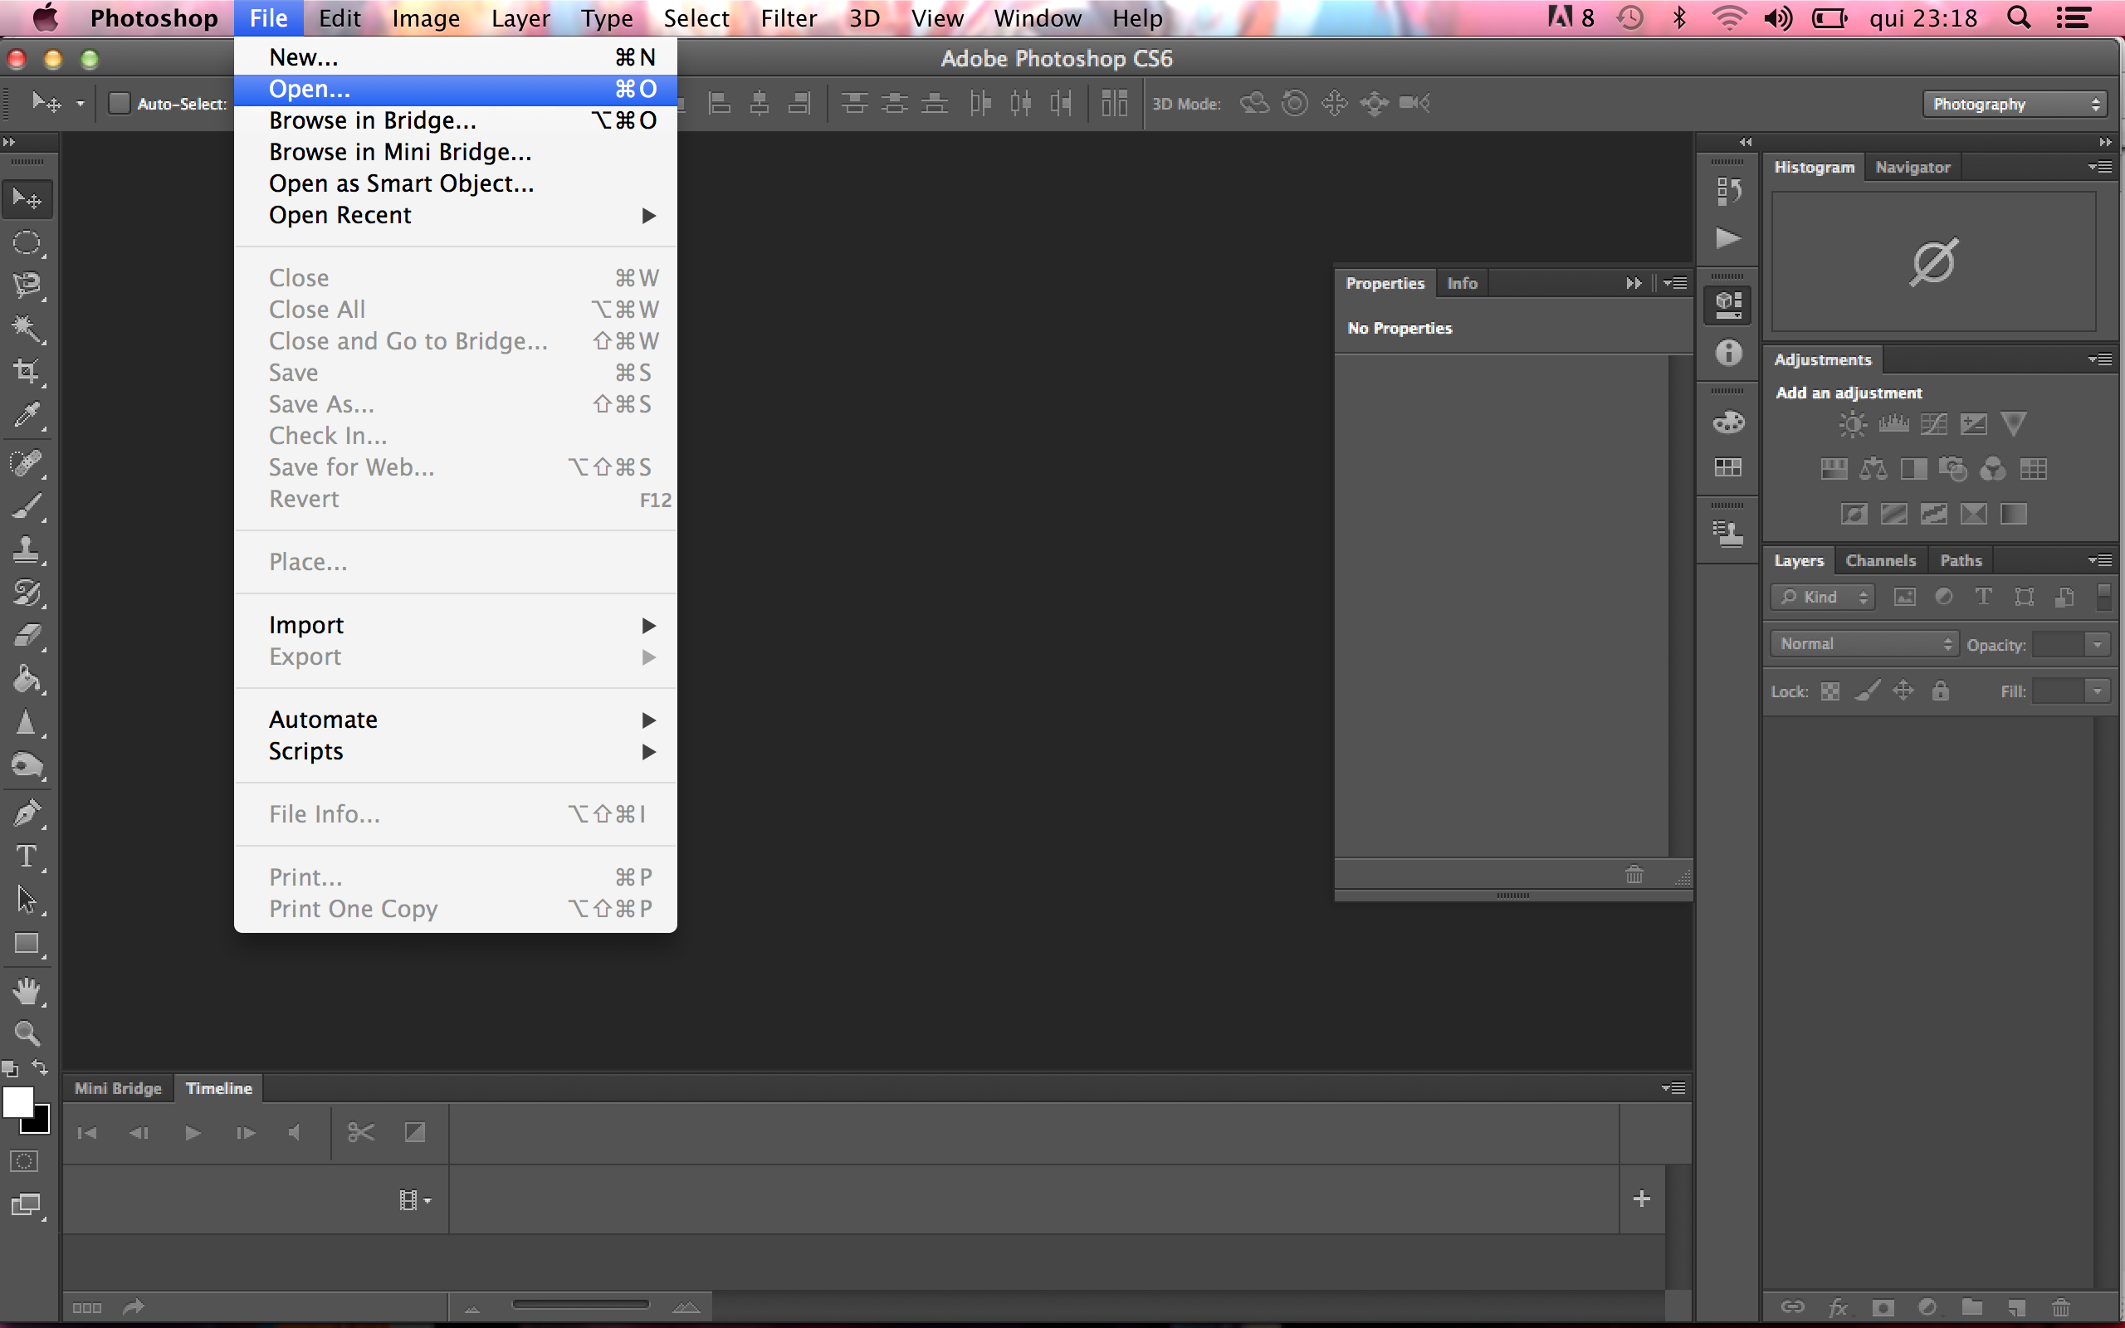Toggle pixel layer filter
Screen dimensions: 2125x1328
tap(1904, 598)
